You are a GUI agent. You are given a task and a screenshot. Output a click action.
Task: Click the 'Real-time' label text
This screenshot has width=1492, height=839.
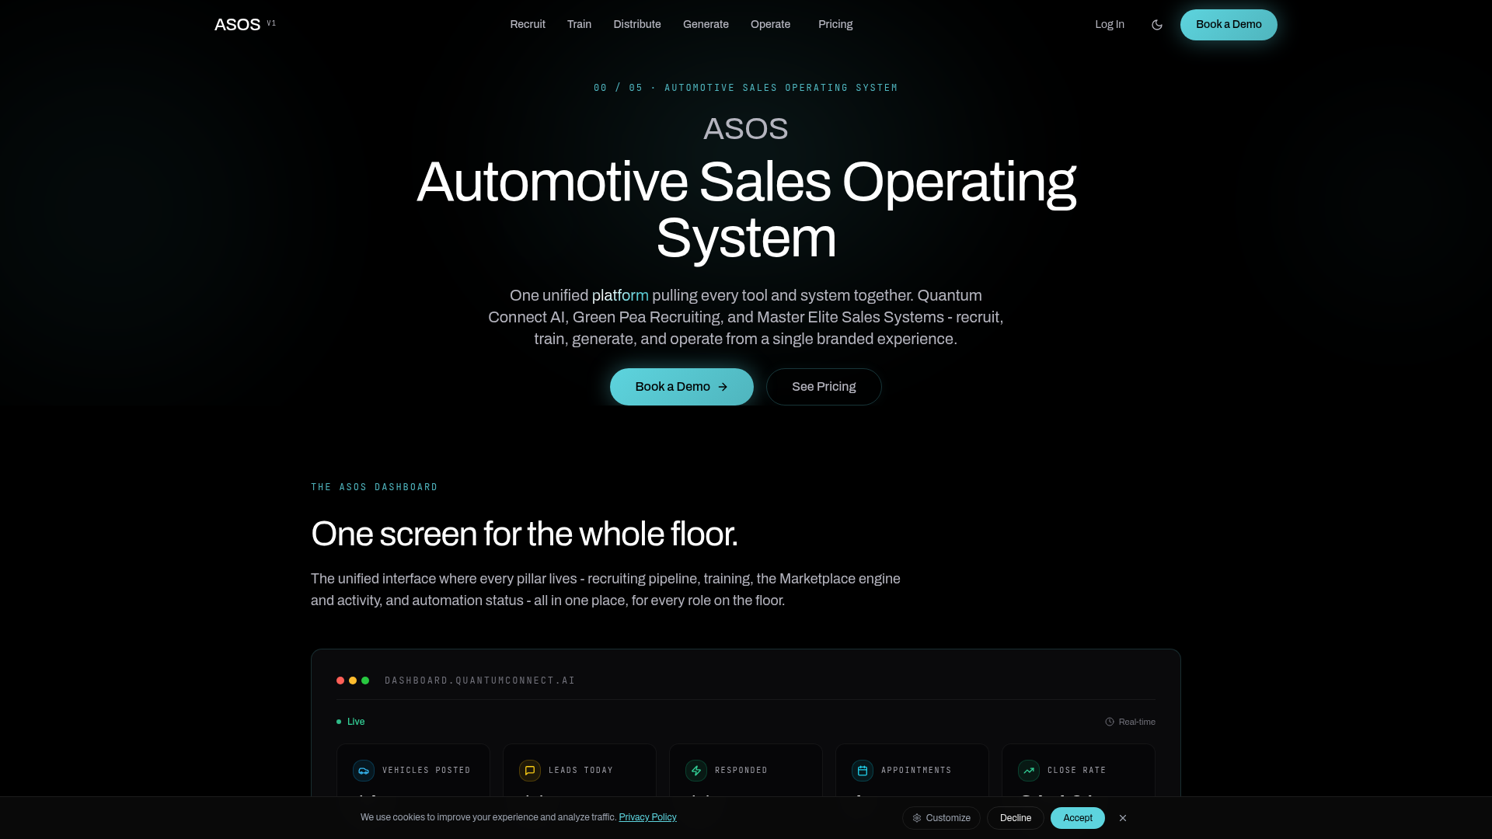click(x=1137, y=722)
